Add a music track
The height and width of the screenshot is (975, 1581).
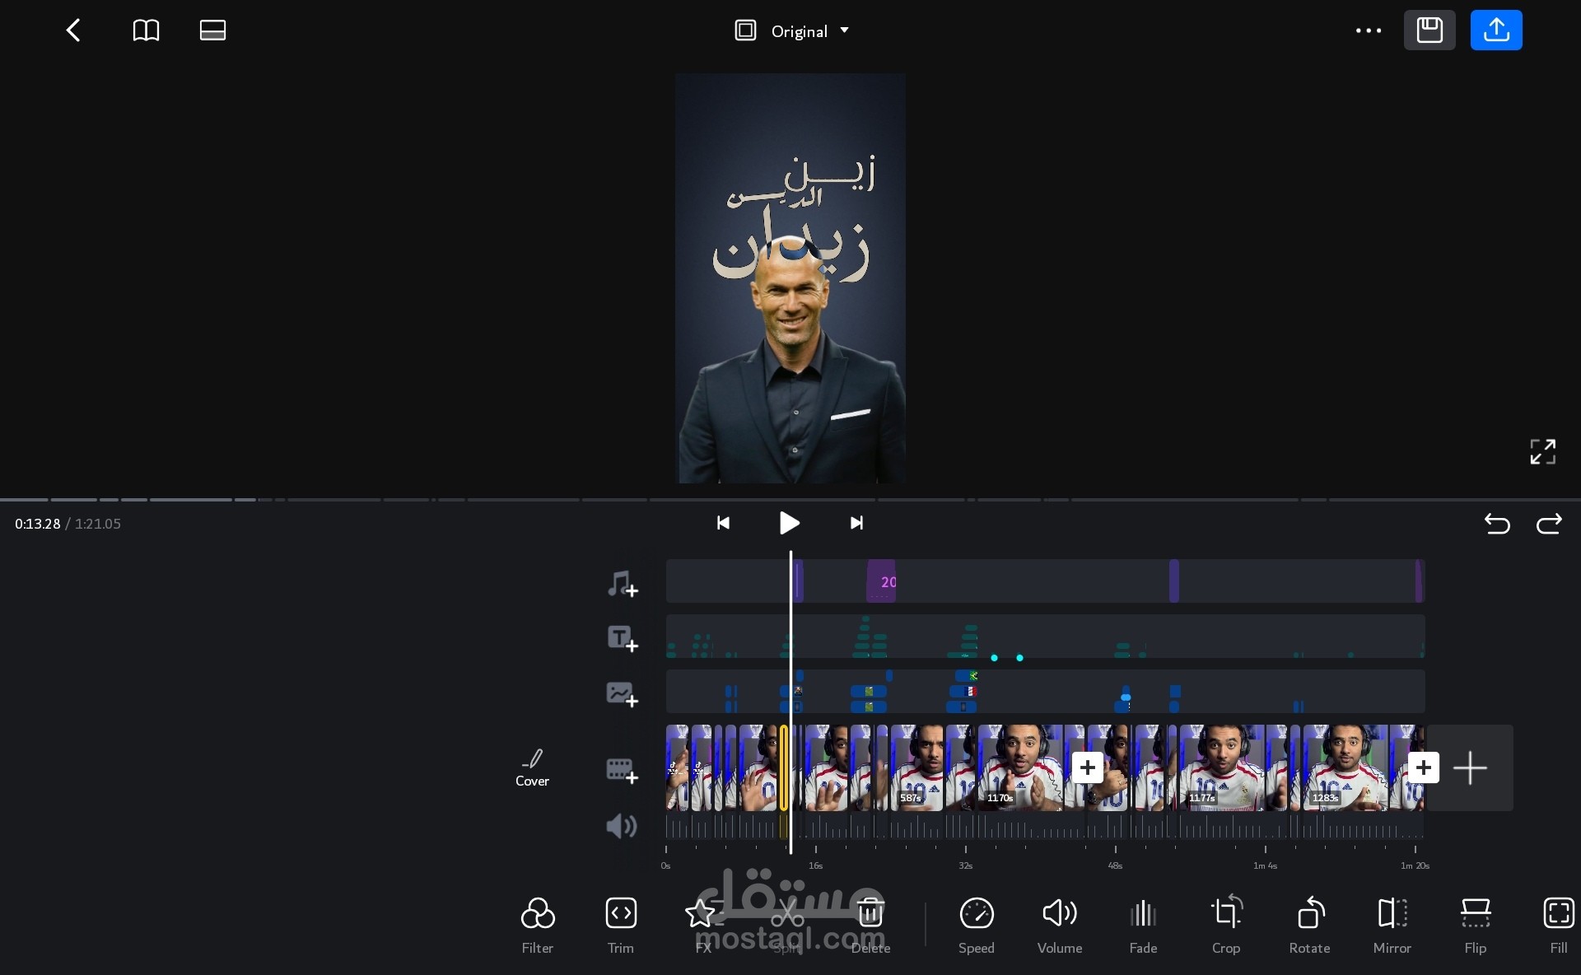pos(623,584)
